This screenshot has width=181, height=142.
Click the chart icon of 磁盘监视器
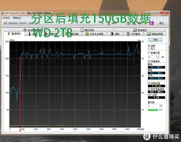[149, 34]
